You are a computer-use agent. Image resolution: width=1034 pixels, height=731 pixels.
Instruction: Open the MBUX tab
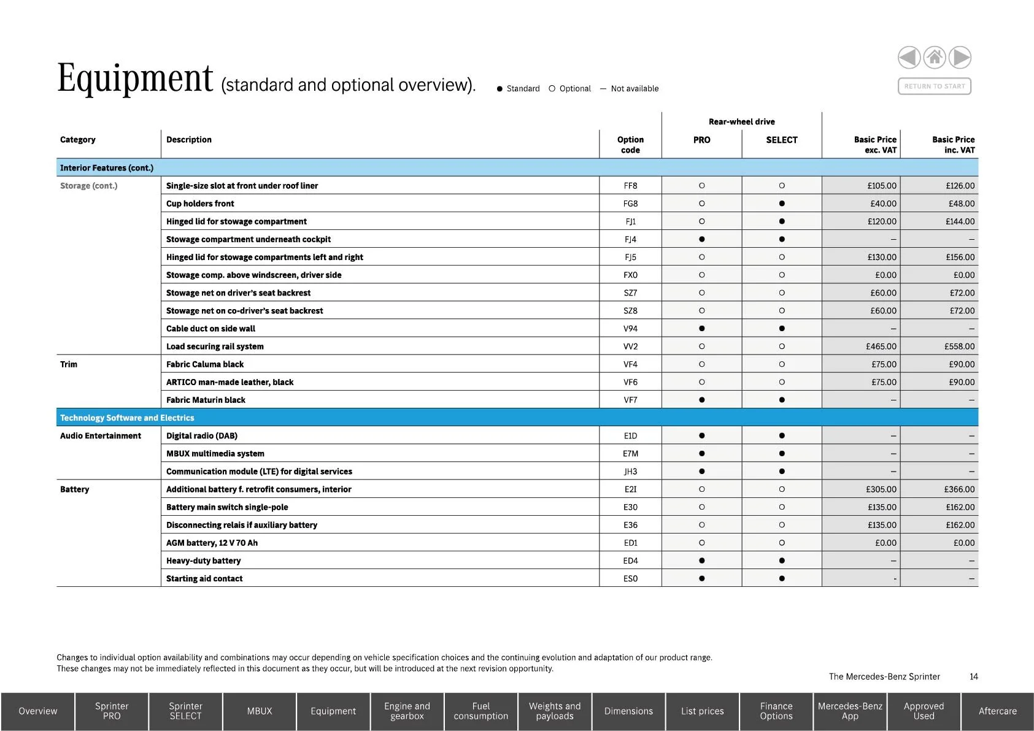click(x=260, y=711)
